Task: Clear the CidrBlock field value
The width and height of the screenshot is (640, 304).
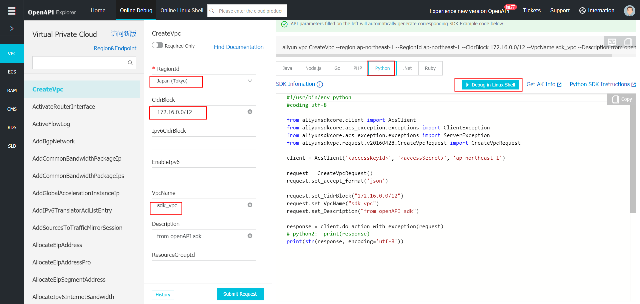Action: [250, 112]
